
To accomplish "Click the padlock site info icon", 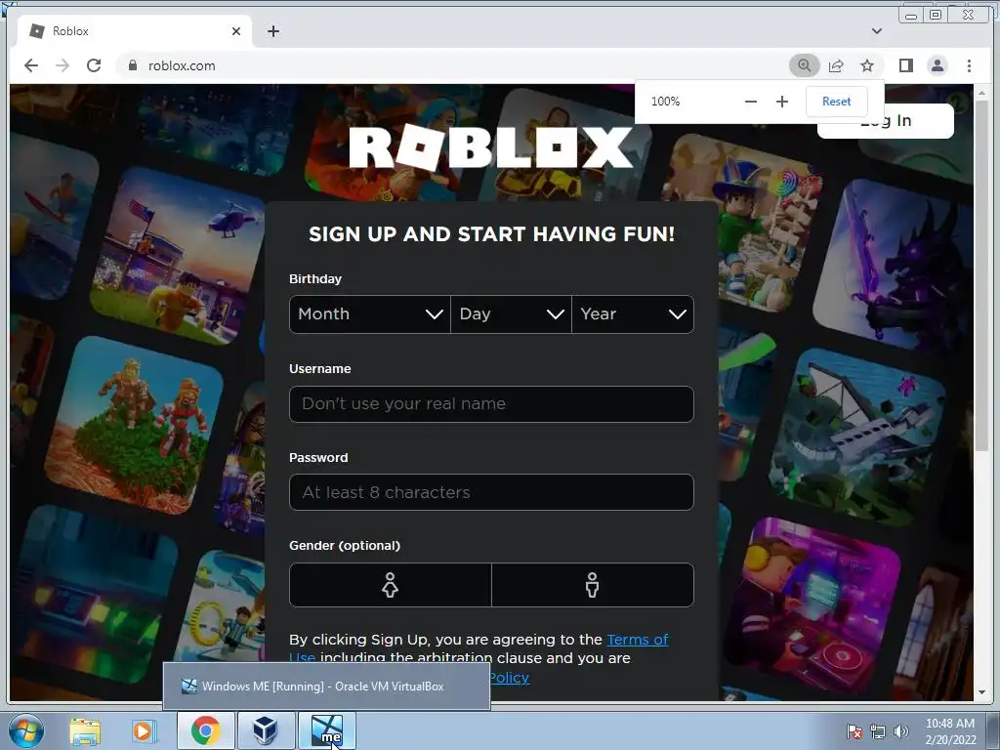I will pos(133,65).
